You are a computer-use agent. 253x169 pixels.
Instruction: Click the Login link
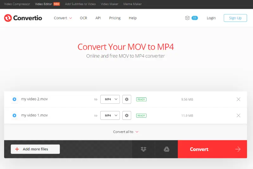click(x=211, y=18)
